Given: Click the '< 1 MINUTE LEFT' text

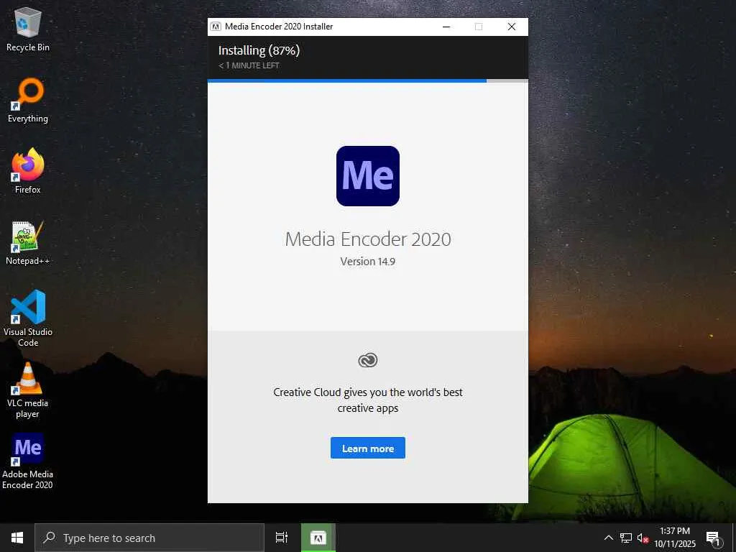Looking at the screenshot, I should click(x=249, y=65).
